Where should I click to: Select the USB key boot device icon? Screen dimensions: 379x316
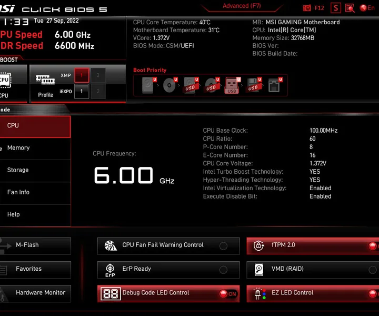[x=232, y=85]
